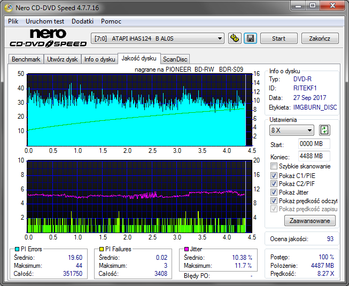The height and width of the screenshot is (286, 349).
Task: Open the drive selection dropdown ATAPI iHAS124
Action: pos(158,38)
